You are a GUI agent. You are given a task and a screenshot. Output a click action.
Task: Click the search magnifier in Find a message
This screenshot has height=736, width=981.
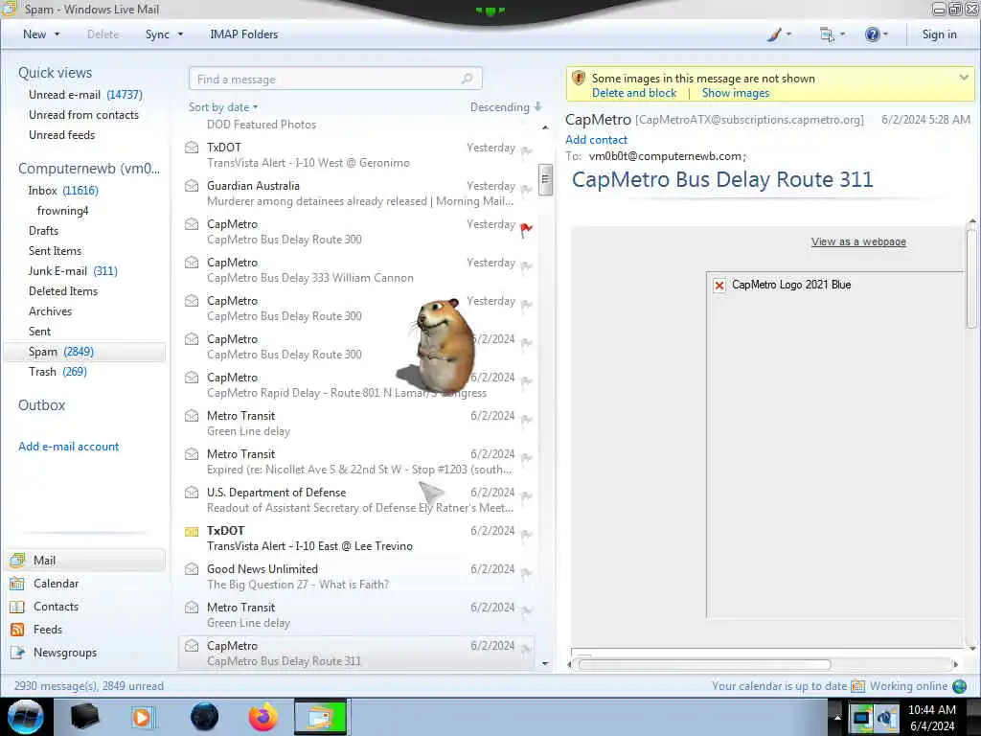pyautogui.click(x=467, y=79)
